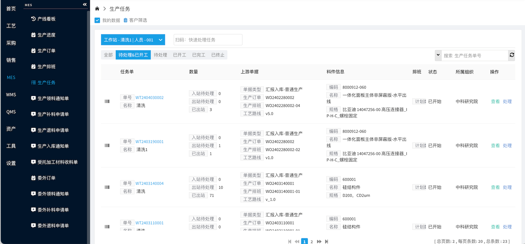Select the 全部 filter tab

[108, 55]
